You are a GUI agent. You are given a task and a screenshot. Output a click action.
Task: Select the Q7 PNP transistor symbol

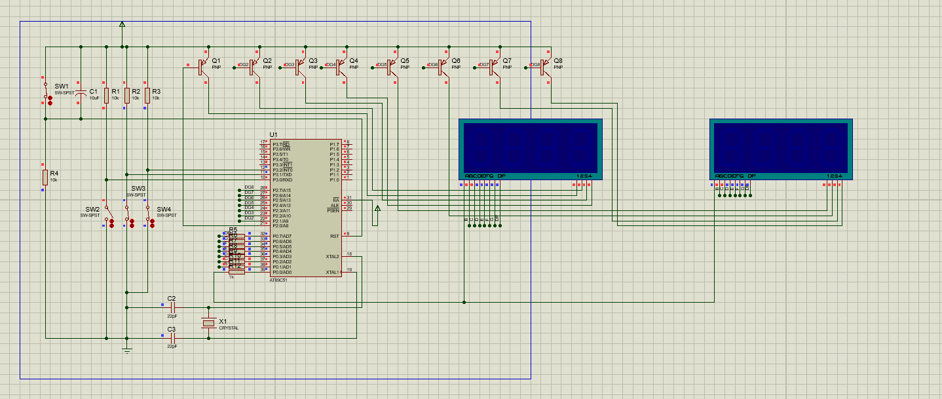pos(495,66)
